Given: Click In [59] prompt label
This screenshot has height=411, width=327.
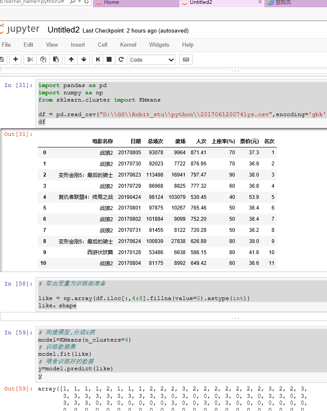Looking at the screenshot, I should (18, 333).
